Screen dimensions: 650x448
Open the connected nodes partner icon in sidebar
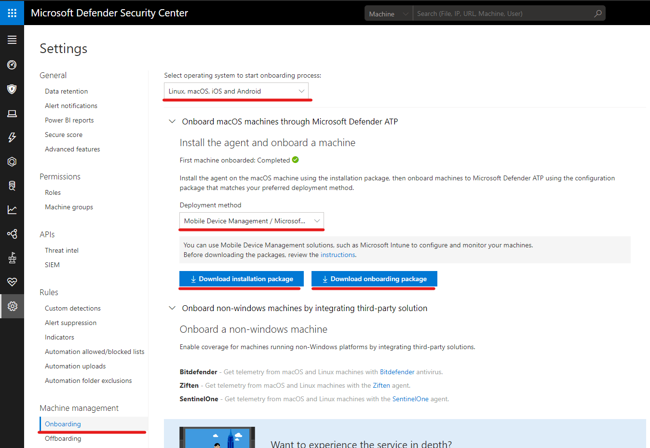pos(12,234)
